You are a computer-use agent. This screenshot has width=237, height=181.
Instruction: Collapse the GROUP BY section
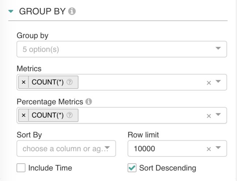[x=11, y=11]
